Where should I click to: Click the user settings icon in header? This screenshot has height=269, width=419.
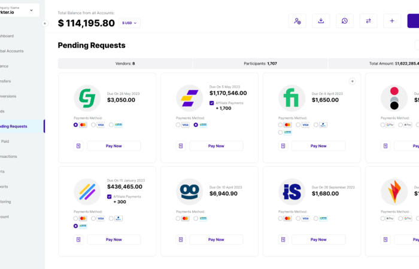297,21
